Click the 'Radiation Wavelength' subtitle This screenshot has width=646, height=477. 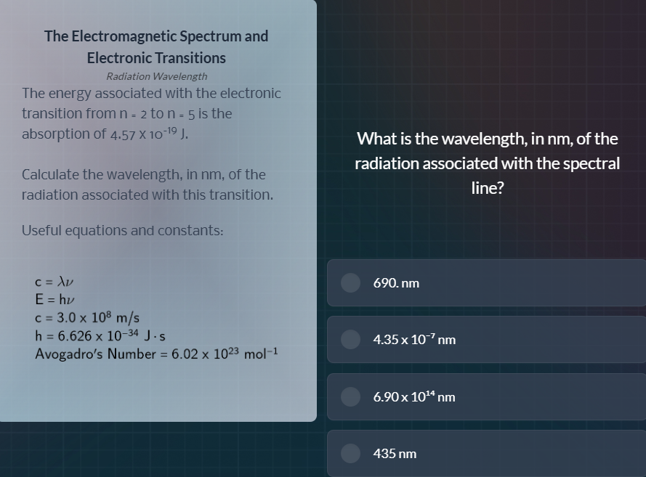(x=156, y=76)
